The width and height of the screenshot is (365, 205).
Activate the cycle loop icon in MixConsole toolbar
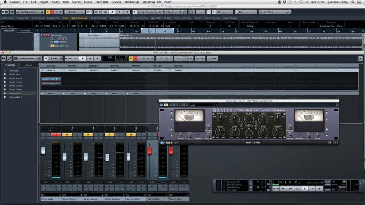tap(76, 58)
